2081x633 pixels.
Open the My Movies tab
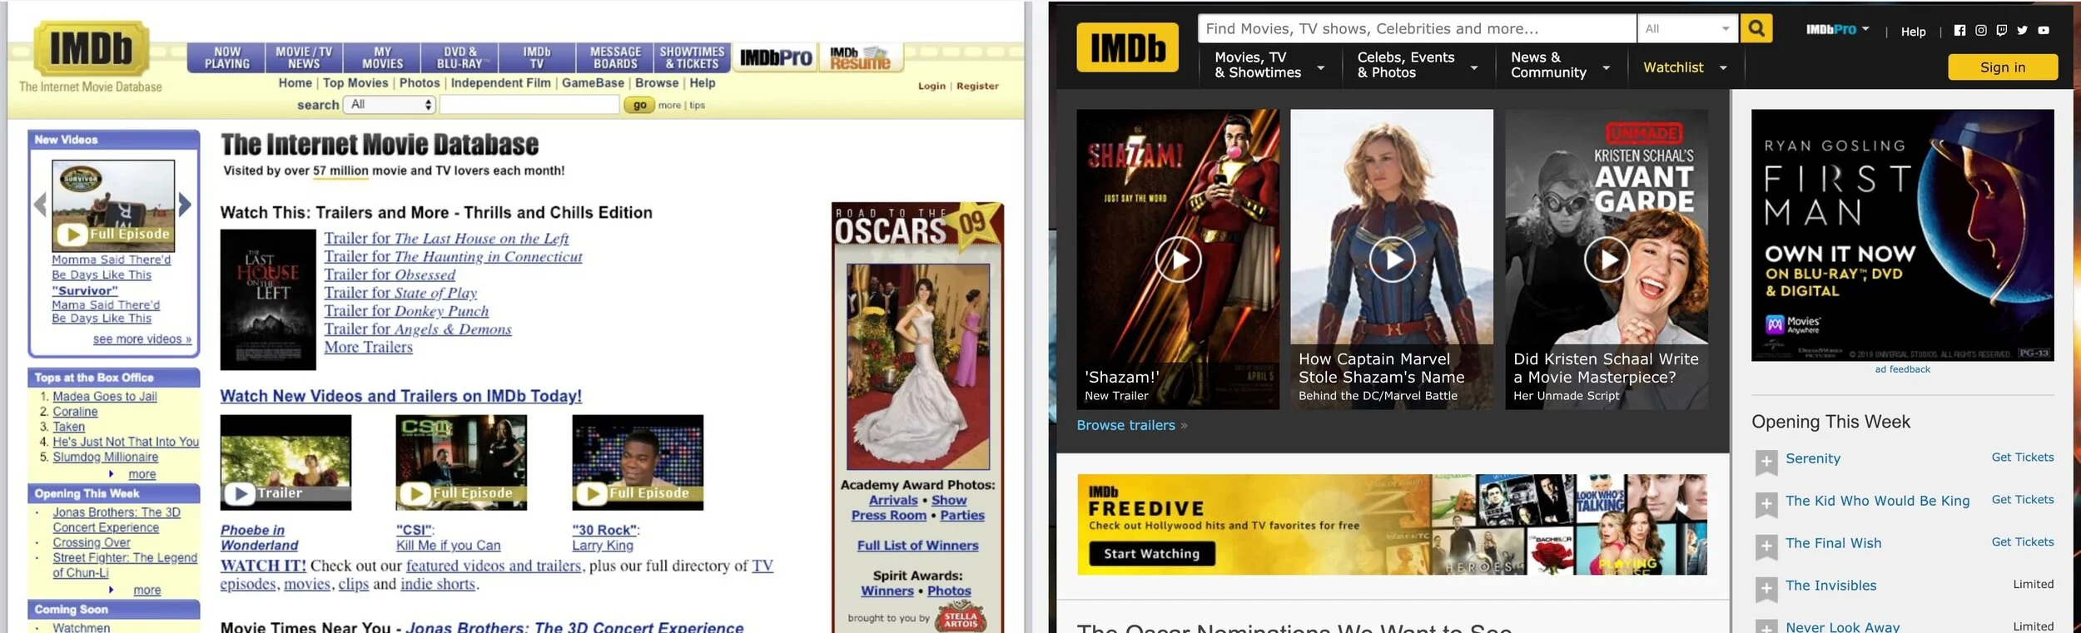[382, 57]
